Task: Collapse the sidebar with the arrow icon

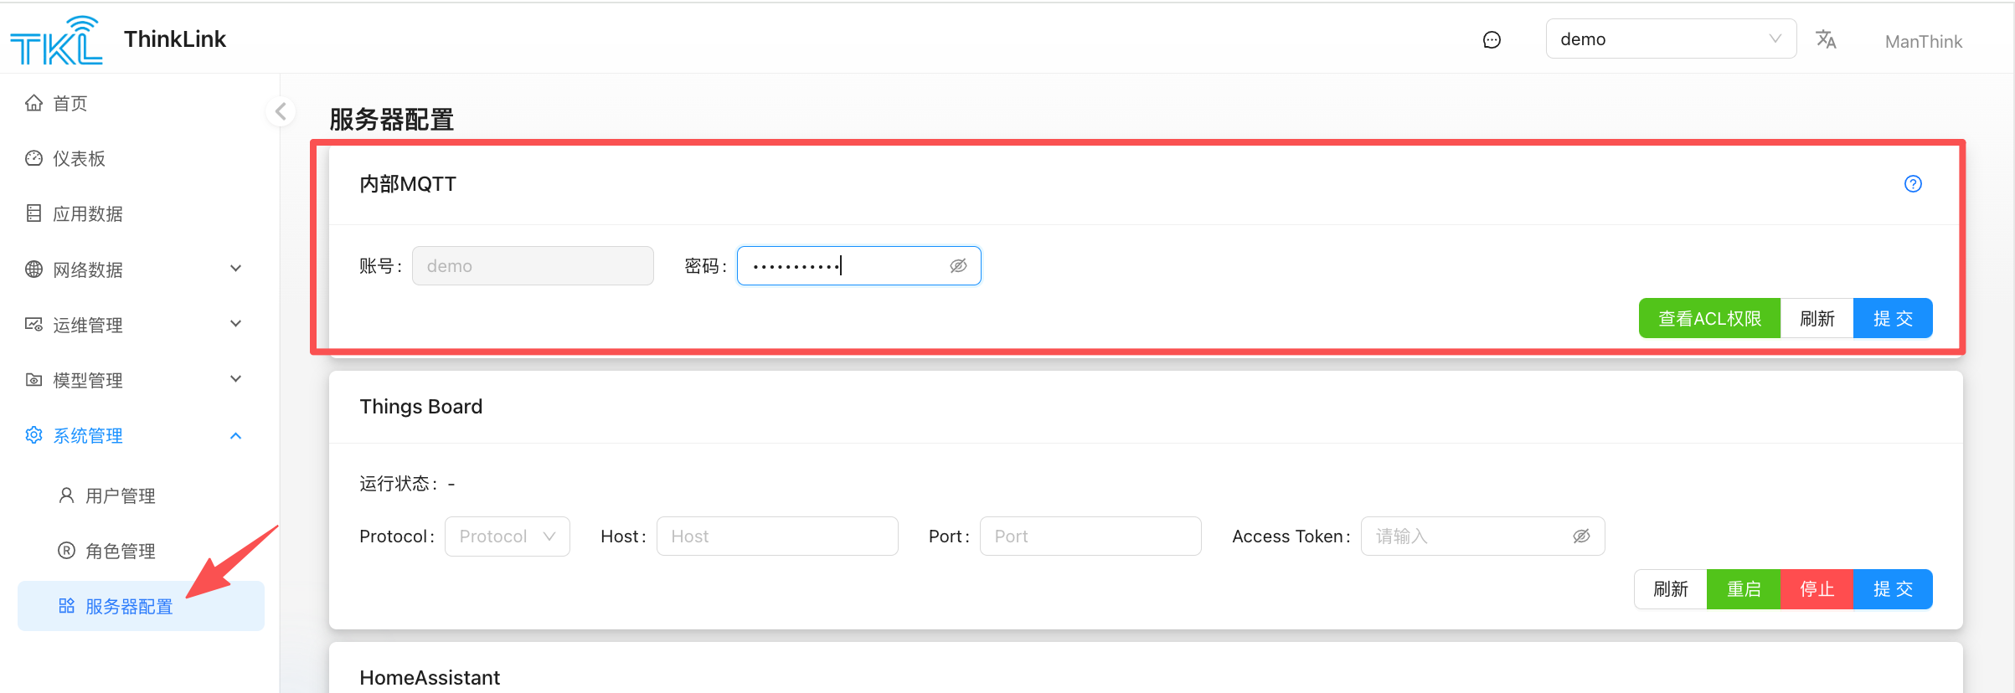Action: coord(281,111)
